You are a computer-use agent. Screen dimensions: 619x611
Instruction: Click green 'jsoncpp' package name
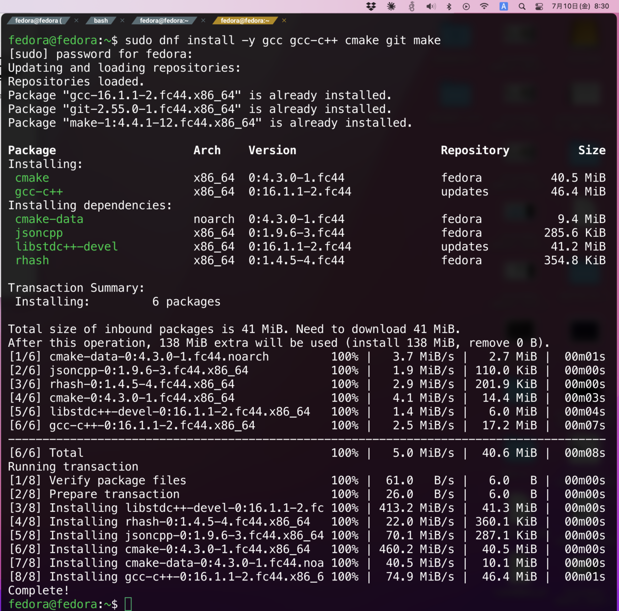pyautogui.click(x=39, y=233)
